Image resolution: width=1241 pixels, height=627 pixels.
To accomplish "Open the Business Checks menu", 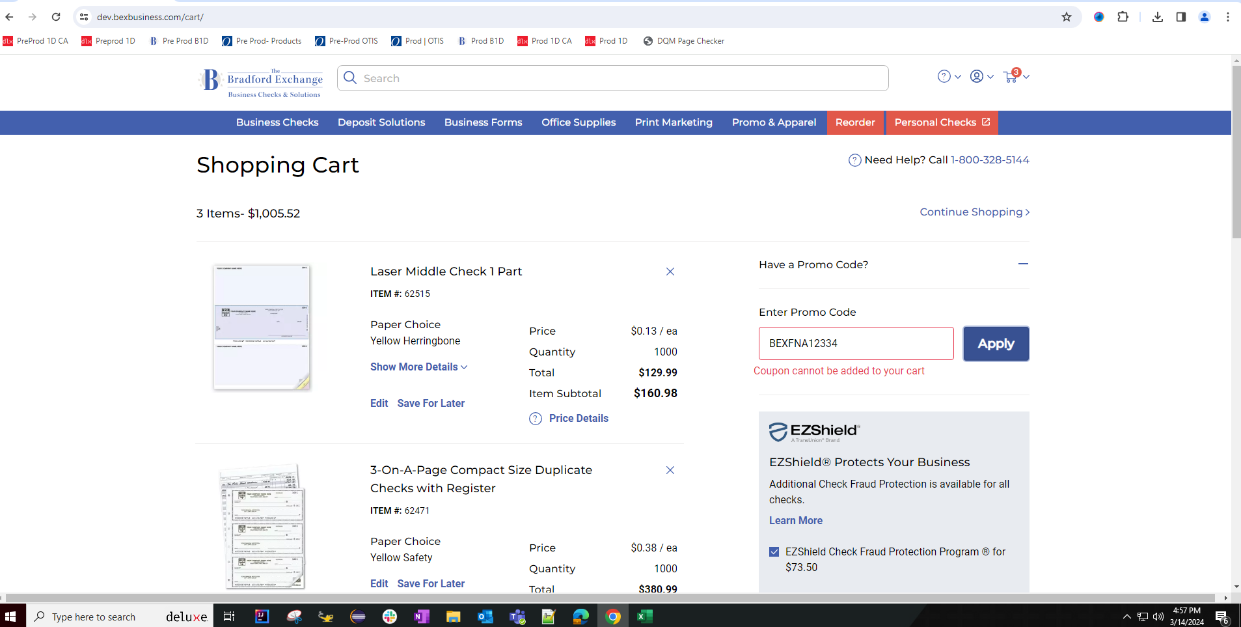I will [277, 122].
